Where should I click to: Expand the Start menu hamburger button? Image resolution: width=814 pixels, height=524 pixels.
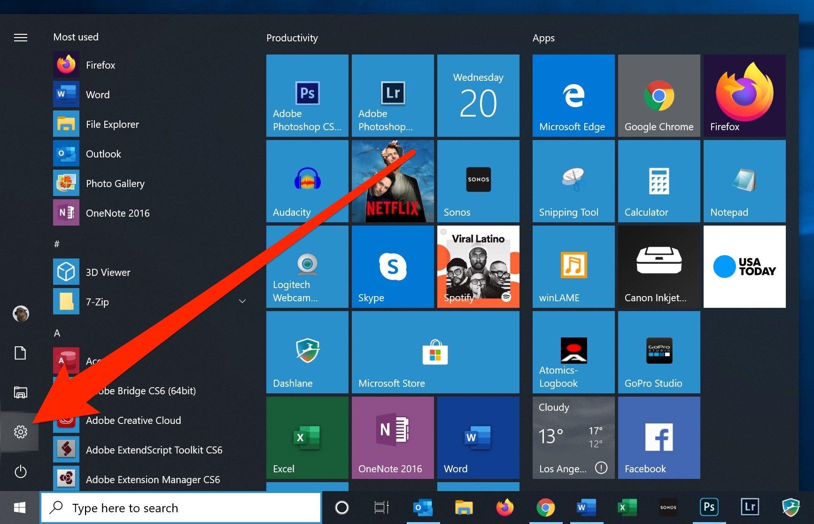click(x=20, y=37)
